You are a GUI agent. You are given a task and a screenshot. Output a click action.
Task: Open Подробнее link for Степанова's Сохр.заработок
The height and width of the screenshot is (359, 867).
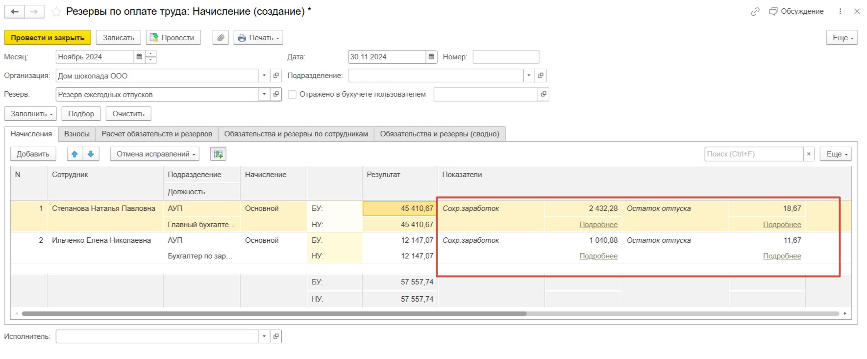598,225
